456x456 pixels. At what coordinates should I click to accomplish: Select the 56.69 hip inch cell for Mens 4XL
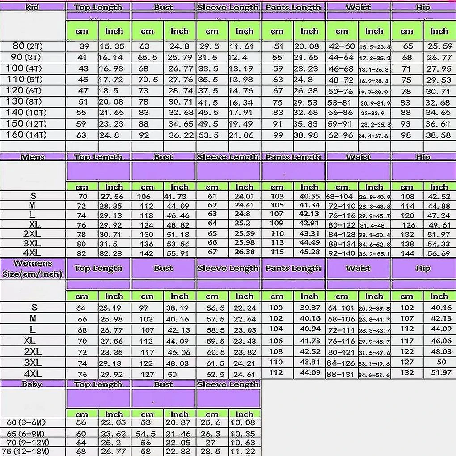pos(439,253)
